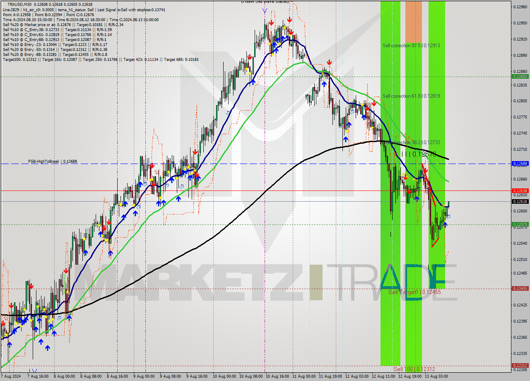Click the 0.12980 price axis label
The width and height of the screenshot is (530, 381).
click(520, 7)
